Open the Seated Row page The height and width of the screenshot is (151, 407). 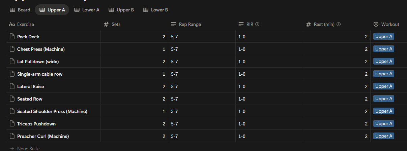pyautogui.click(x=30, y=99)
